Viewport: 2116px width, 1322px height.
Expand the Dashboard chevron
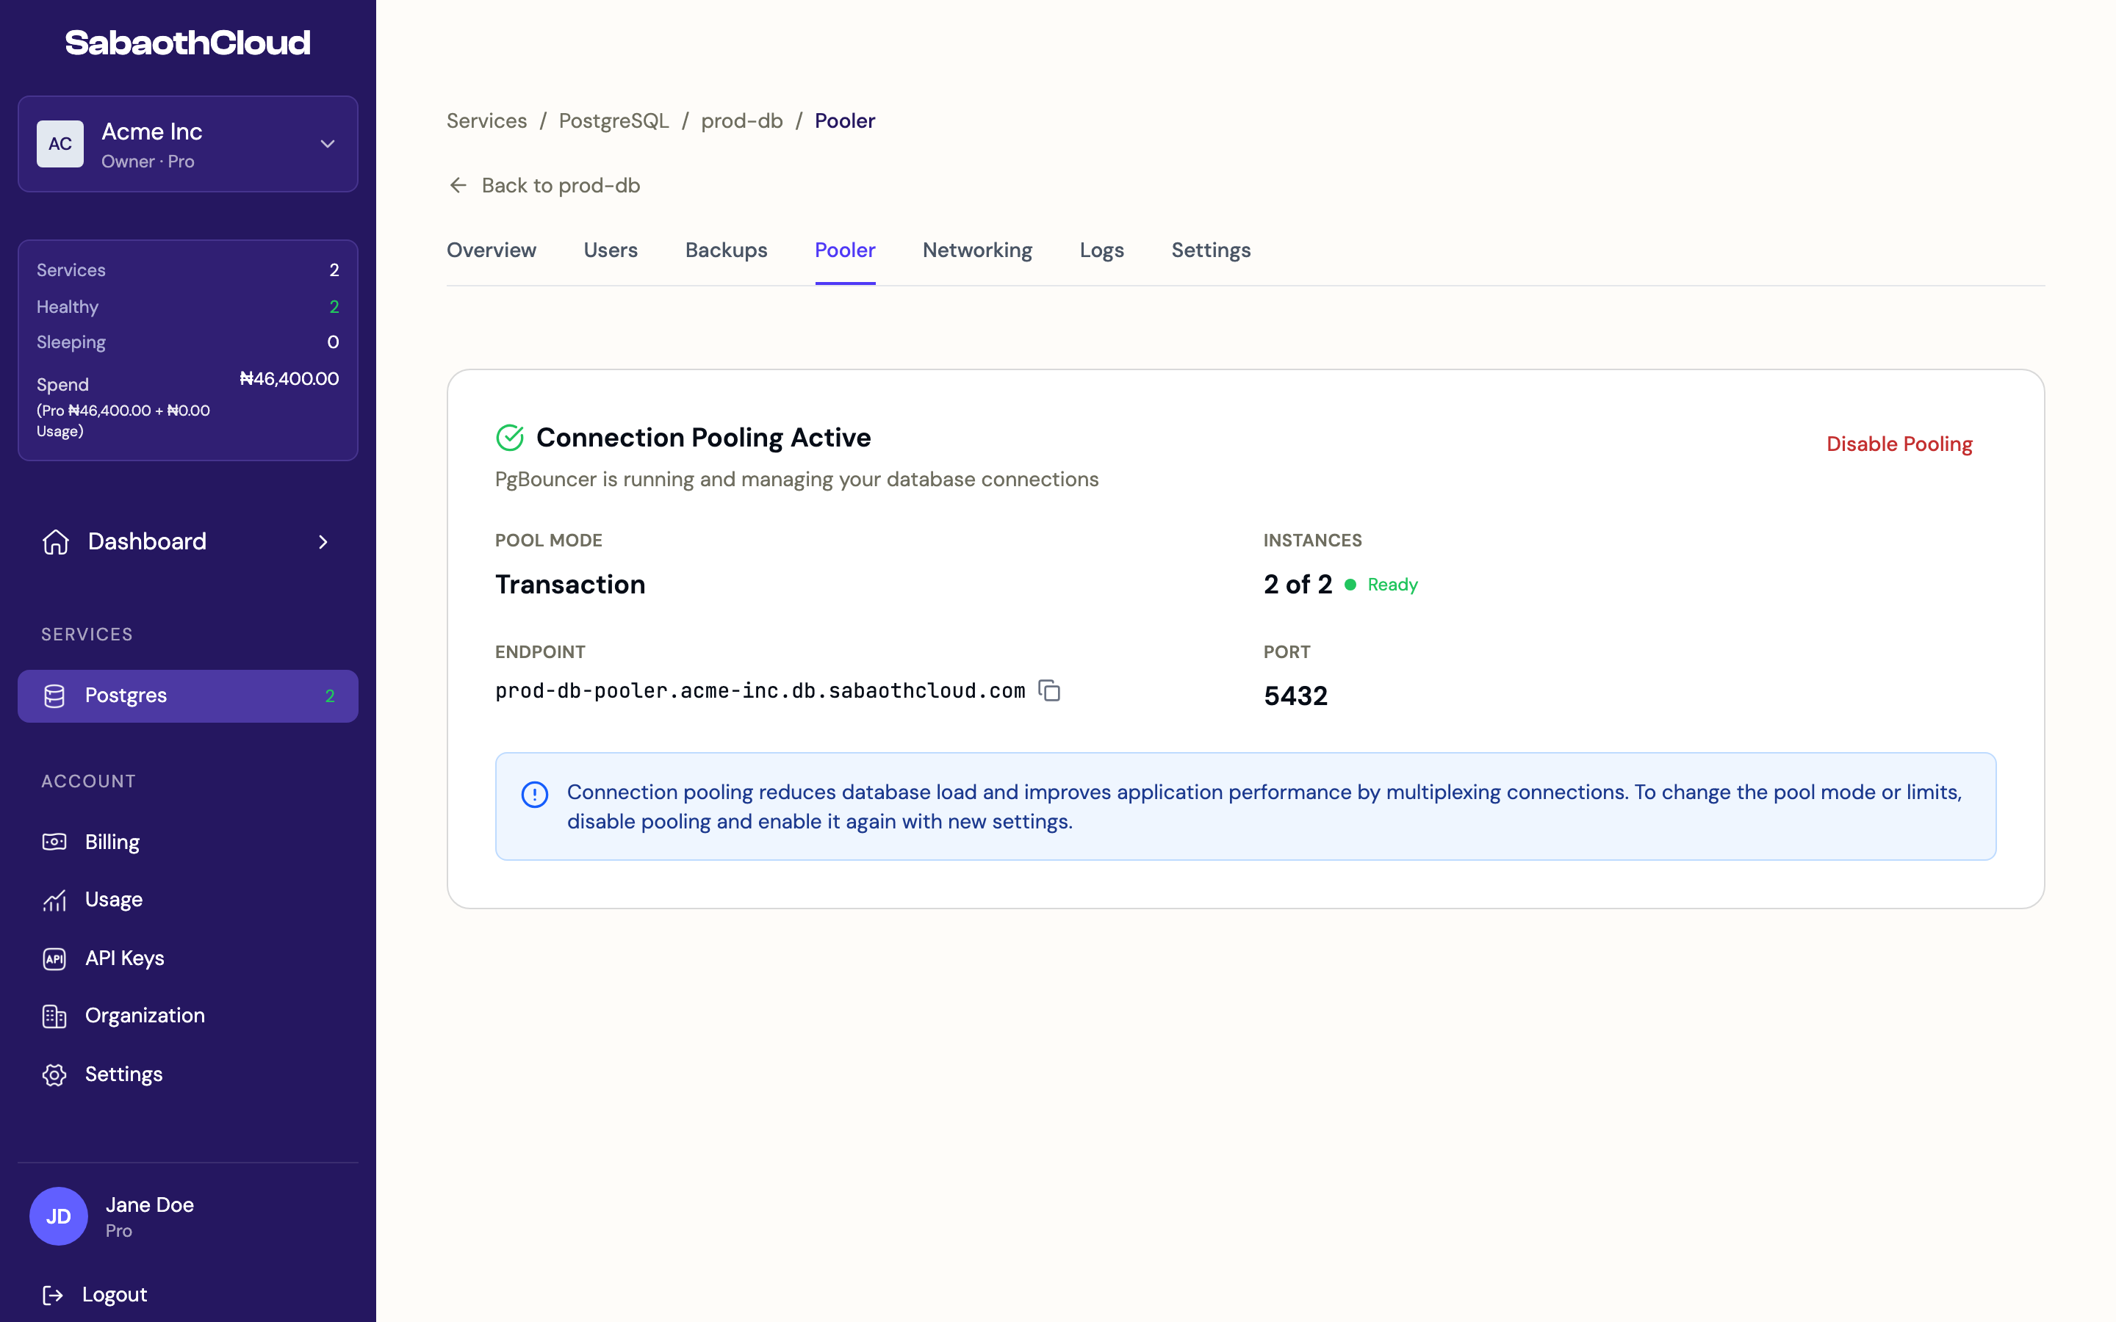coord(323,542)
